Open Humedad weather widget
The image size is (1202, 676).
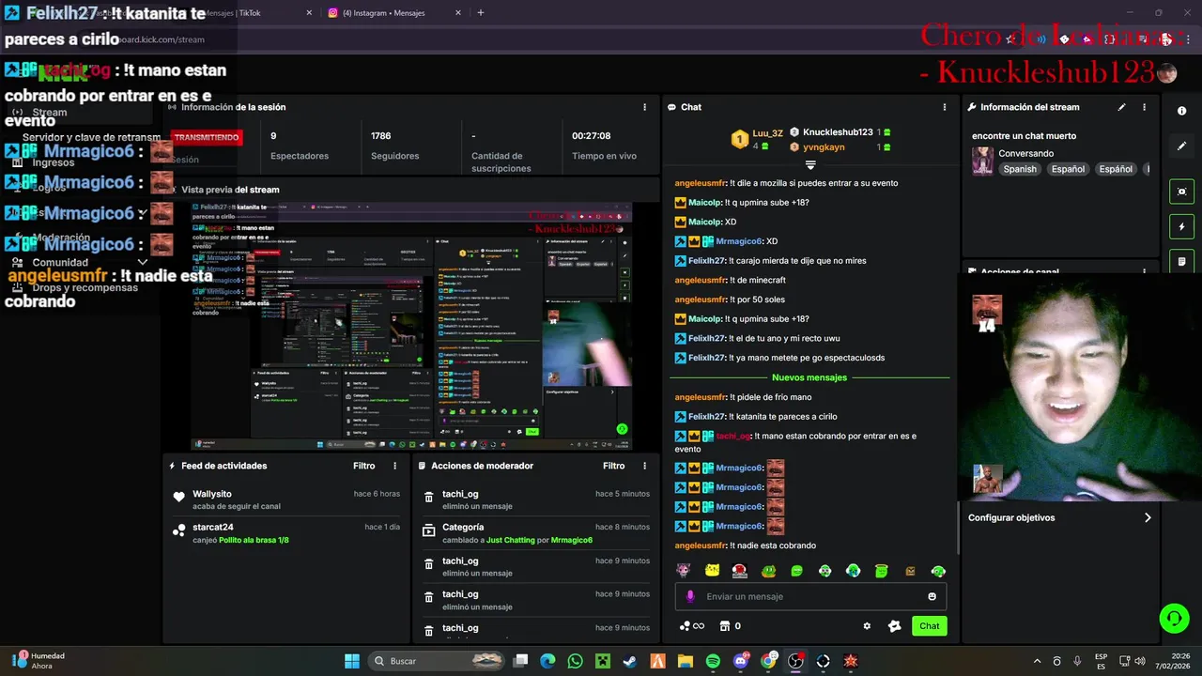point(39,661)
